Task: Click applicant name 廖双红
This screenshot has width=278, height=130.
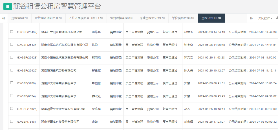Action: (96, 96)
